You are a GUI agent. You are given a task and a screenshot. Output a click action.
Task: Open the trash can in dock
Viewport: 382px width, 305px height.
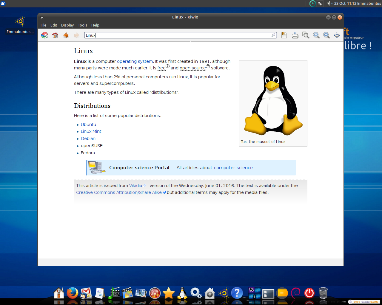(x=323, y=293)
